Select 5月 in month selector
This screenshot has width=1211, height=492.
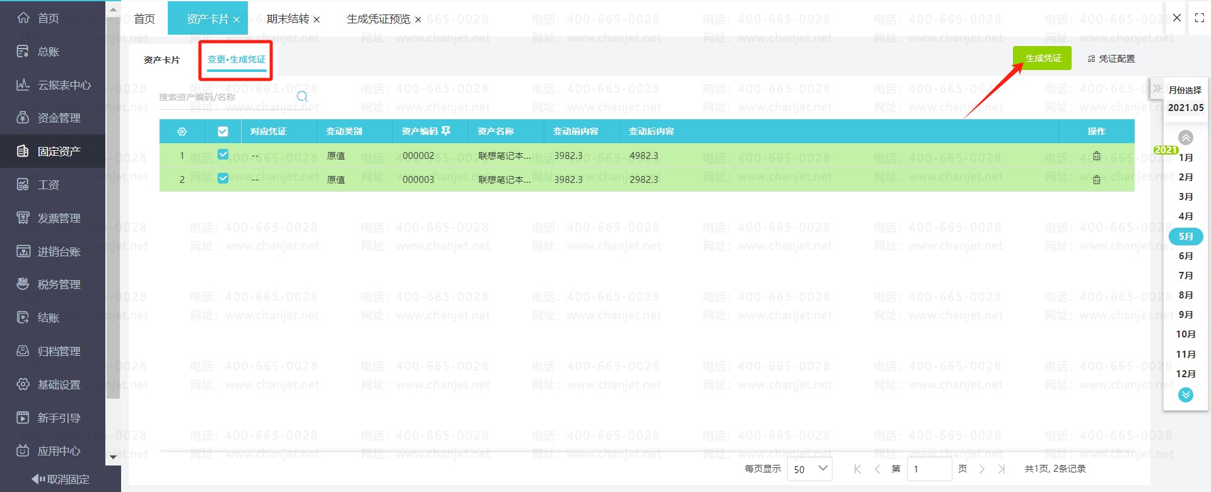click(x=1186, y=237)
